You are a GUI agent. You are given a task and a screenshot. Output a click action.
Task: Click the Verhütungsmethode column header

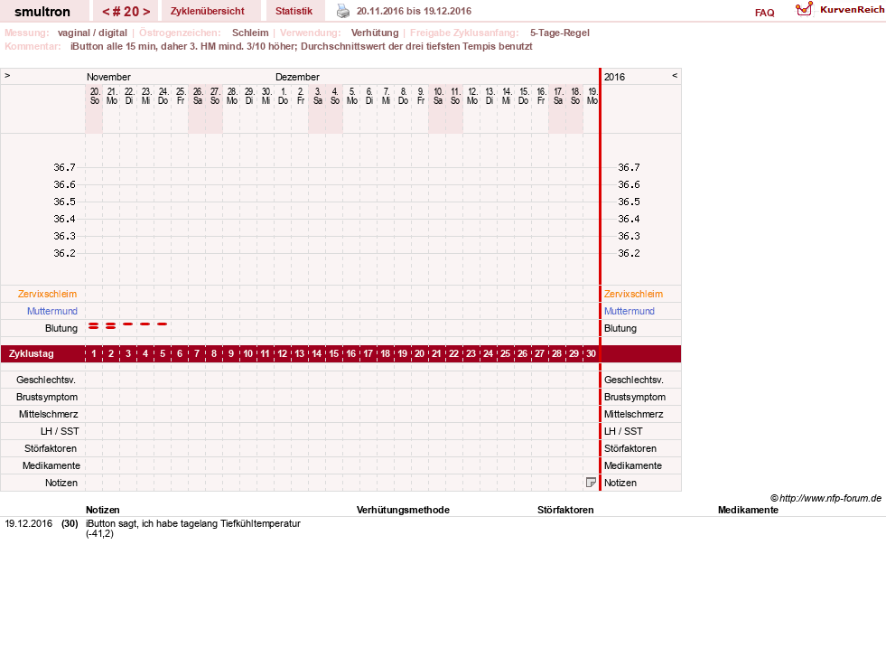pos(403,510)
